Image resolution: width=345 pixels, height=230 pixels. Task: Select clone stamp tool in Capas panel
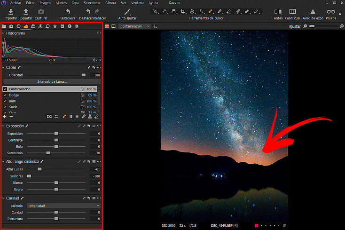[90, 117]
